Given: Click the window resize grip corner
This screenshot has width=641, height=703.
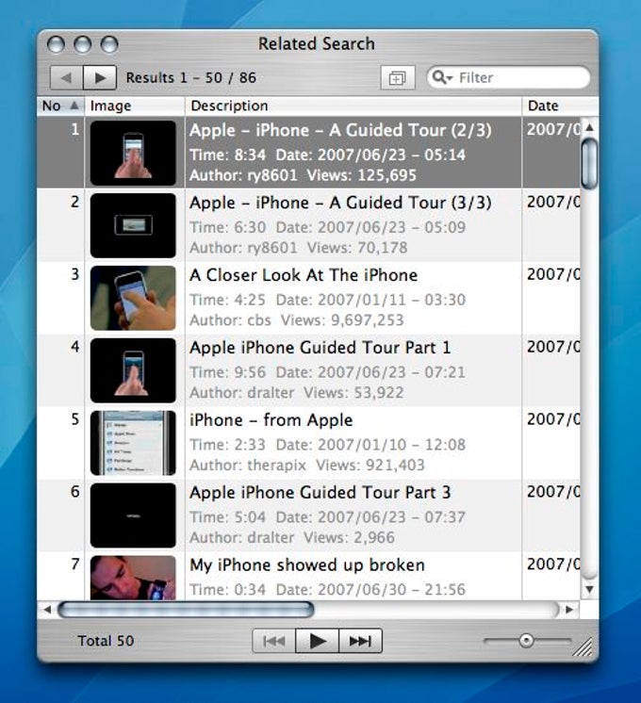Looking at the screenshot, I should 583,647.
